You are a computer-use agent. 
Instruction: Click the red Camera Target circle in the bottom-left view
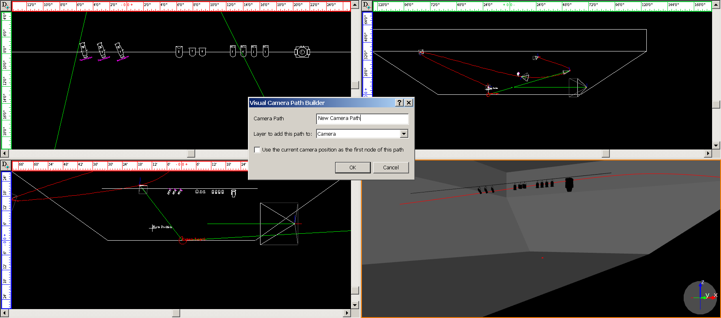pos(182,240)
